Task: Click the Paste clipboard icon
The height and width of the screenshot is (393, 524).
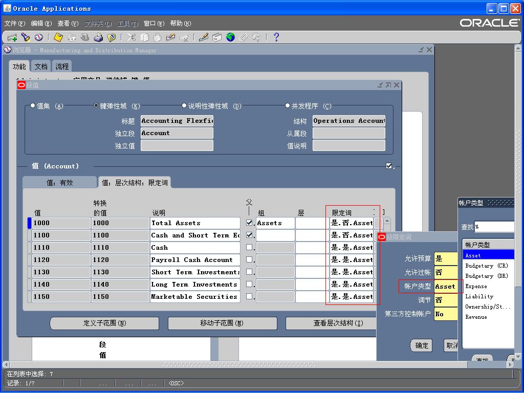Action: (158, 37)
